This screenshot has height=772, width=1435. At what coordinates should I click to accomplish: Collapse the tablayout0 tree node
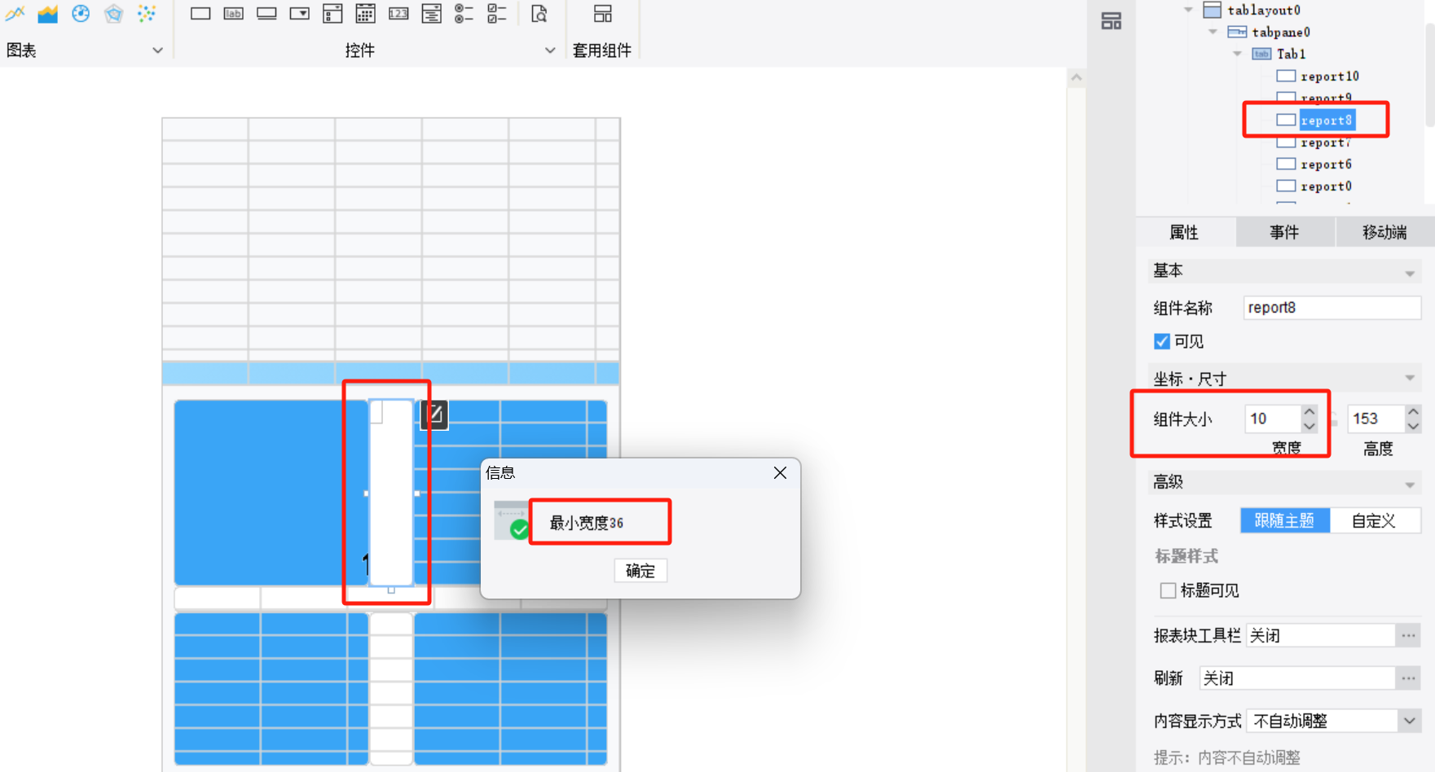pyautogui.click(x=1188, y=10)
